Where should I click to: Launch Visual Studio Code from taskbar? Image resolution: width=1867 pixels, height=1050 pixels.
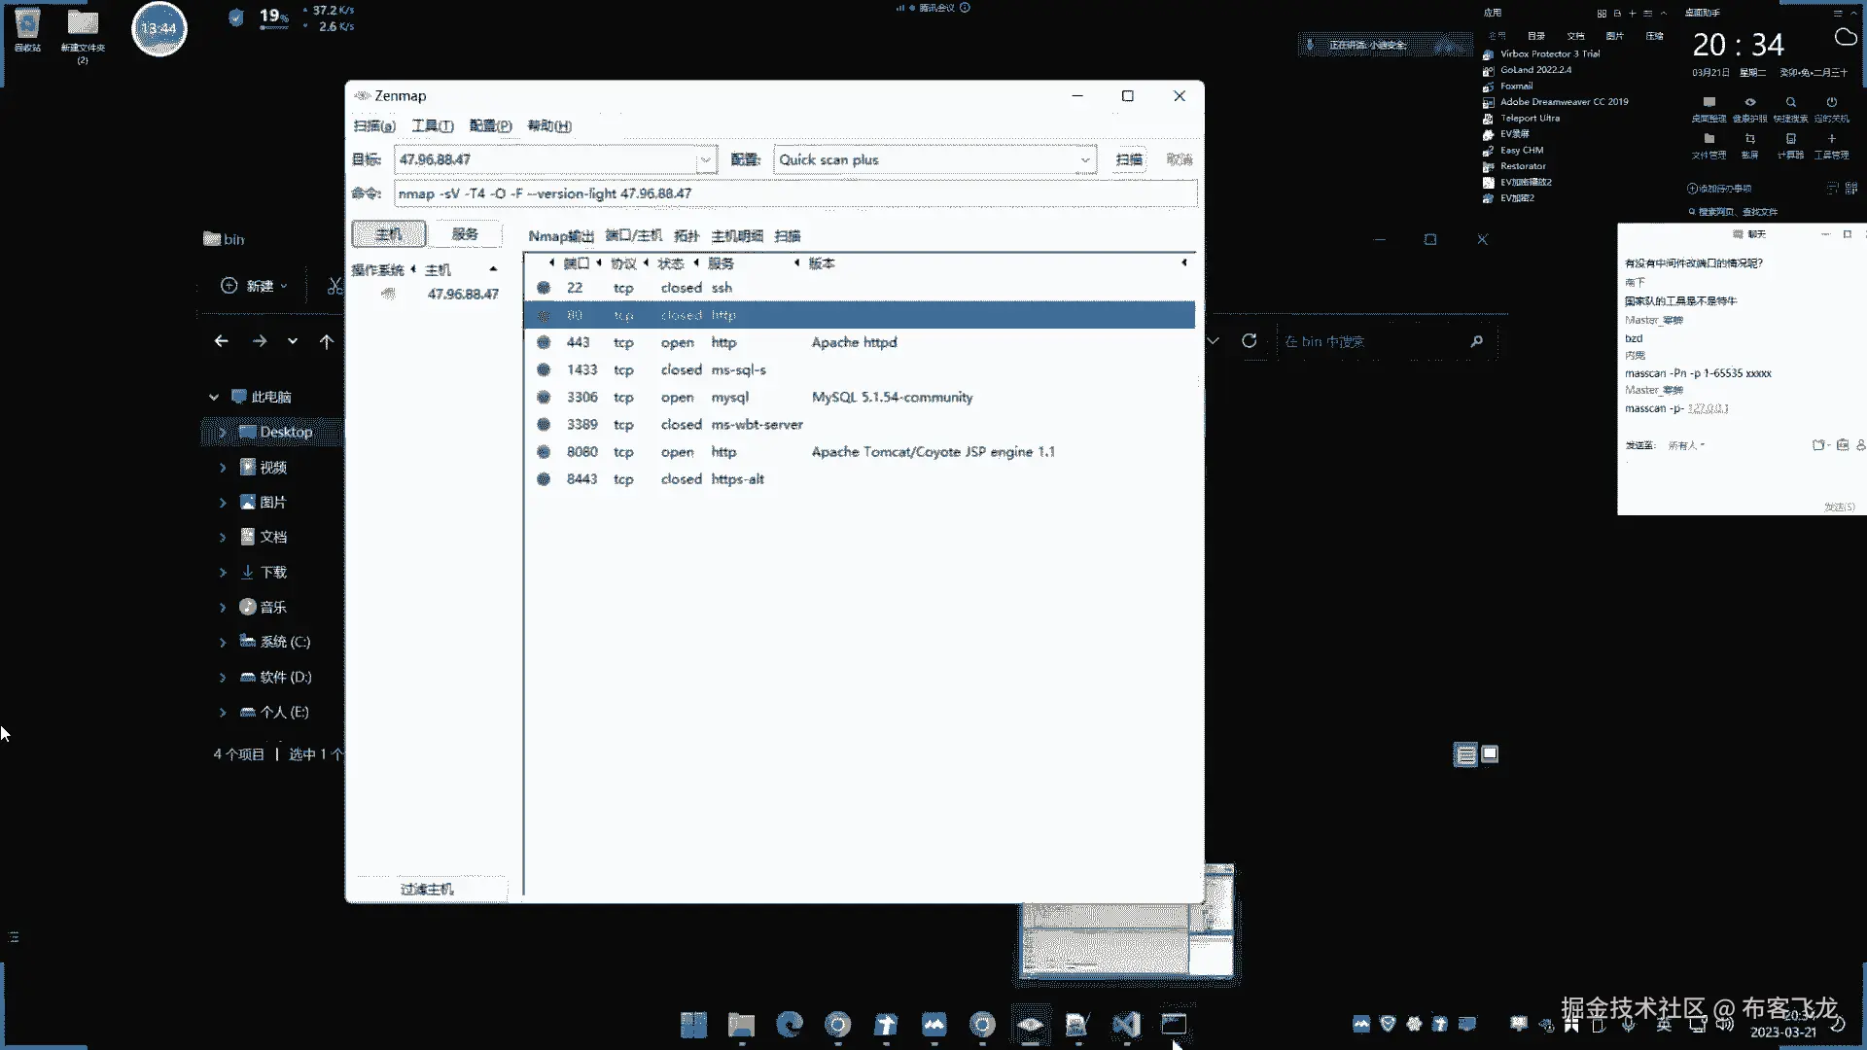pyautogui.click(x=1125, y=1024)
